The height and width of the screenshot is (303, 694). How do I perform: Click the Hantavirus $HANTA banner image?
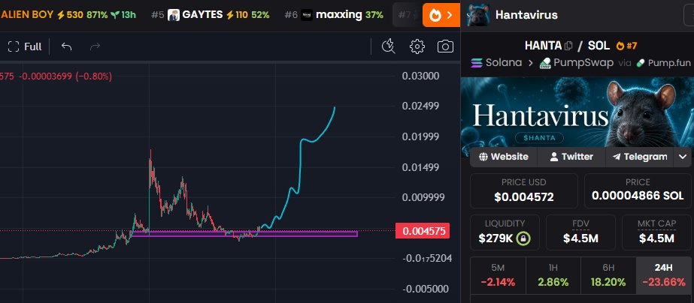tap(577, 117)
